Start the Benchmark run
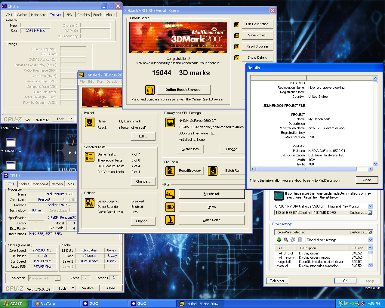Screen dimensions: 385x308 [x=211, y=194]
